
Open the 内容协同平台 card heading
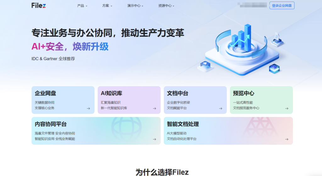pos(51,124)
